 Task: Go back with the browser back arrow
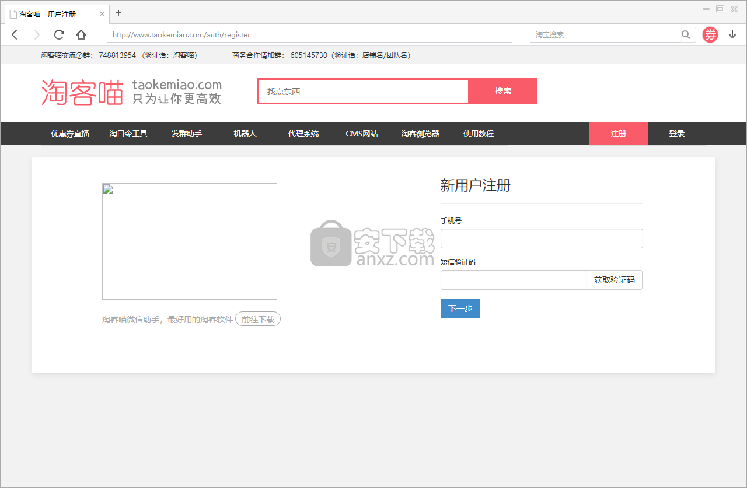coord(15,34)
